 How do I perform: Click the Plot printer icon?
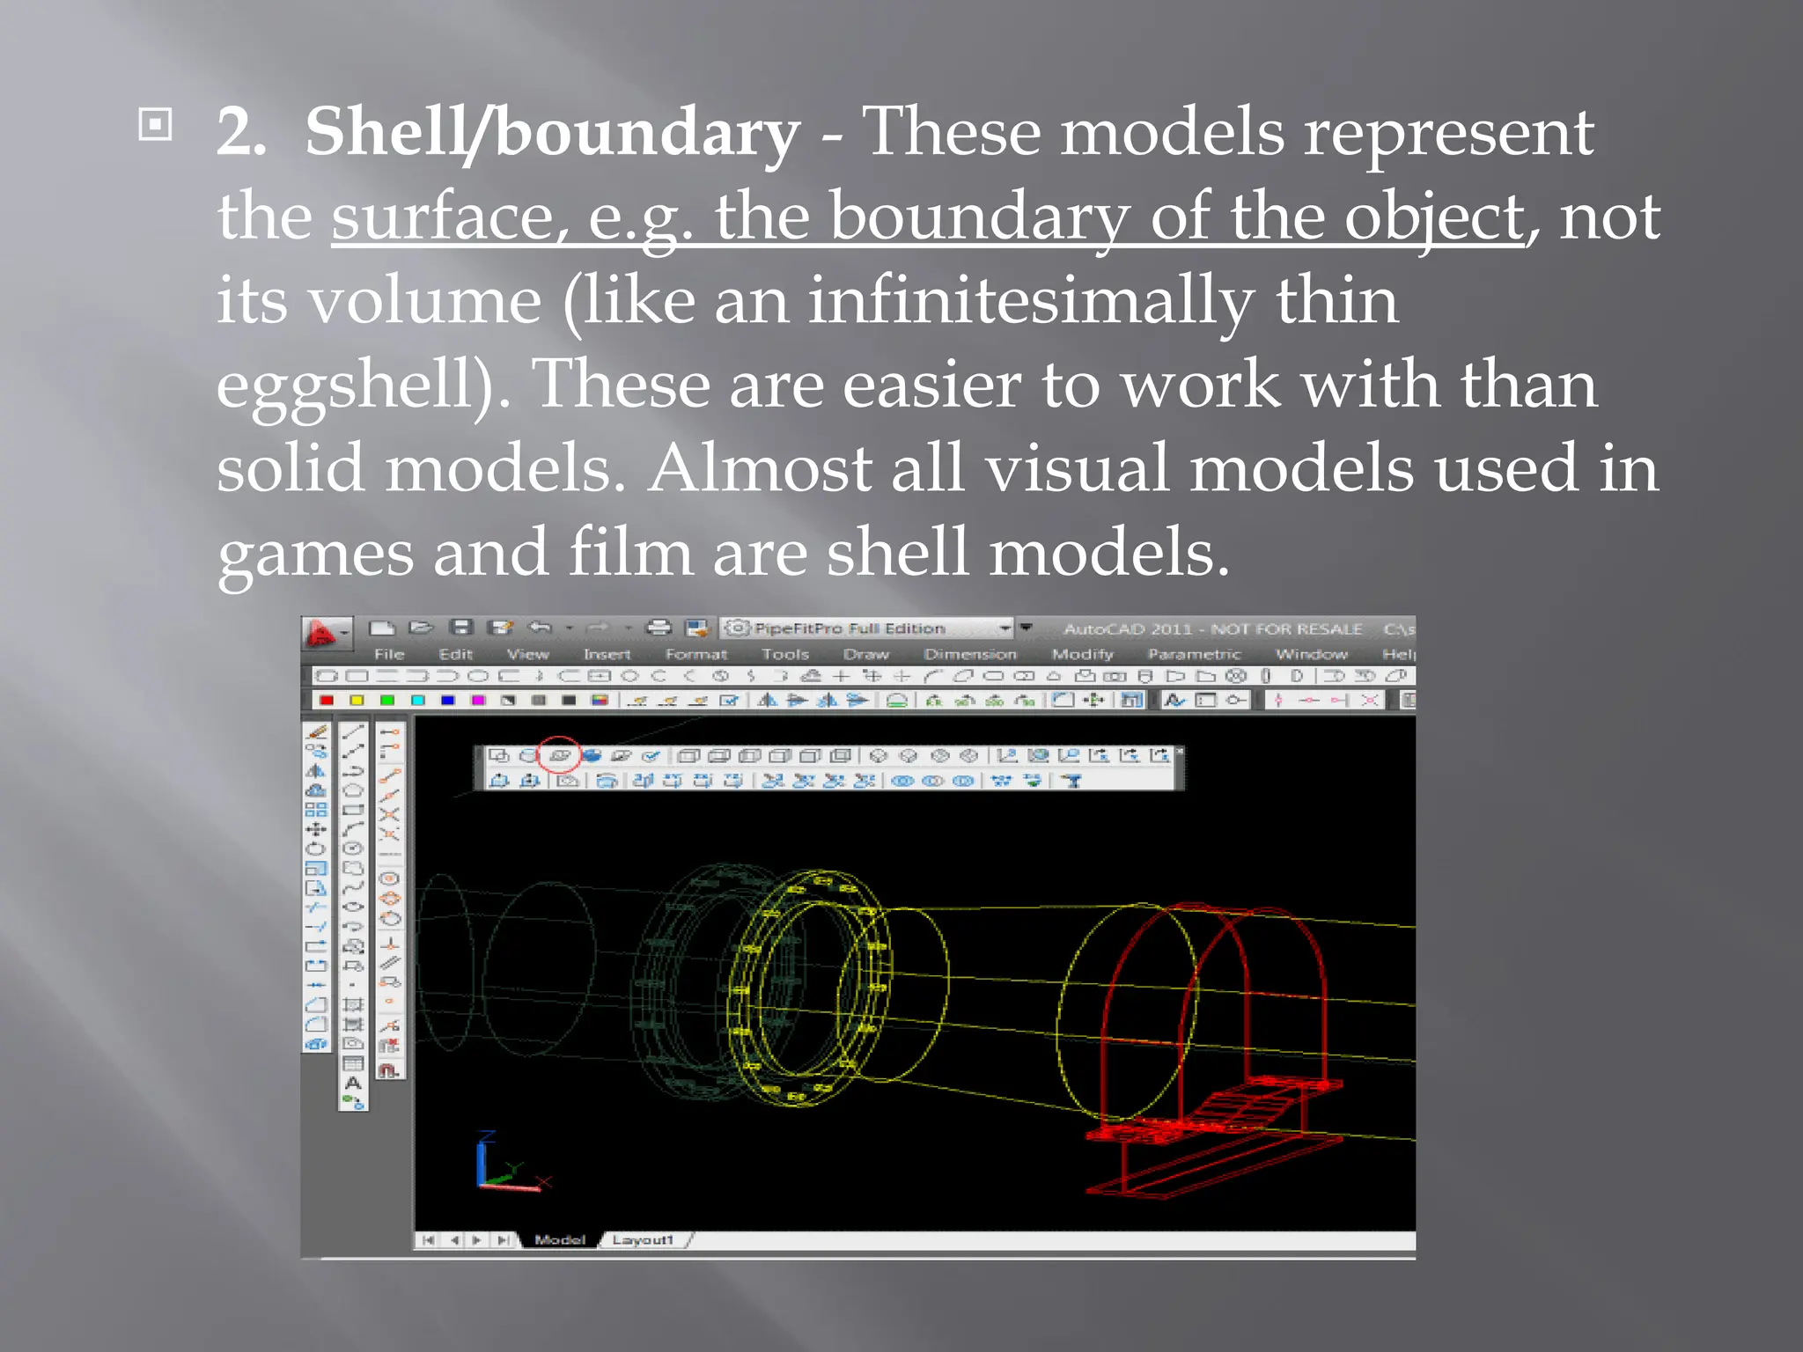pyautogui.click(x=659, y=628)
